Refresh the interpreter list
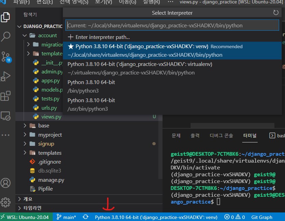Image resolution: width=285 pixels, height=221 pixels. (276, 13)
